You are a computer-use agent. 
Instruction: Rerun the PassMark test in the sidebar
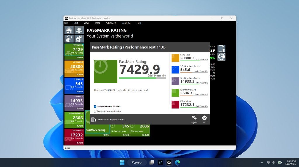80,57
